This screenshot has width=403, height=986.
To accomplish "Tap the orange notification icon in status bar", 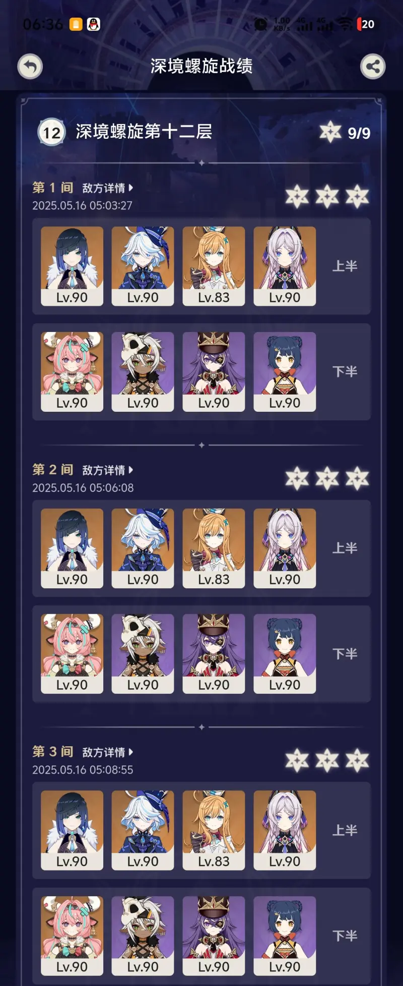I will click(x=76, y=24).
